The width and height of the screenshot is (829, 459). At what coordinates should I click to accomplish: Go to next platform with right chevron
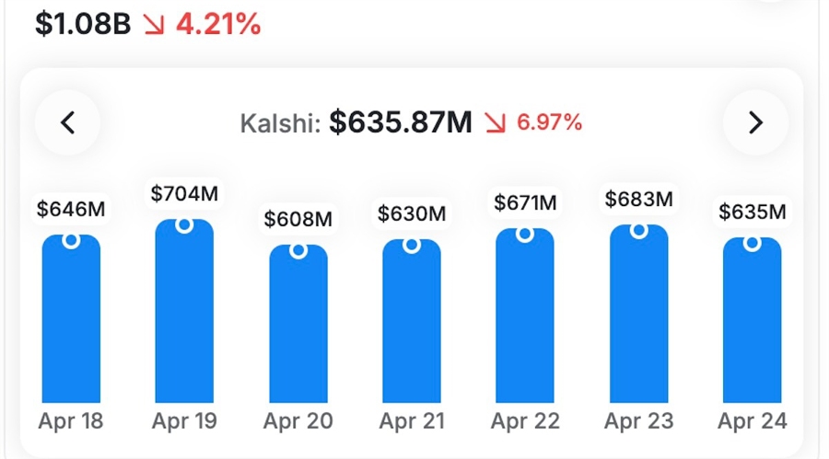[x=755, y=122]
